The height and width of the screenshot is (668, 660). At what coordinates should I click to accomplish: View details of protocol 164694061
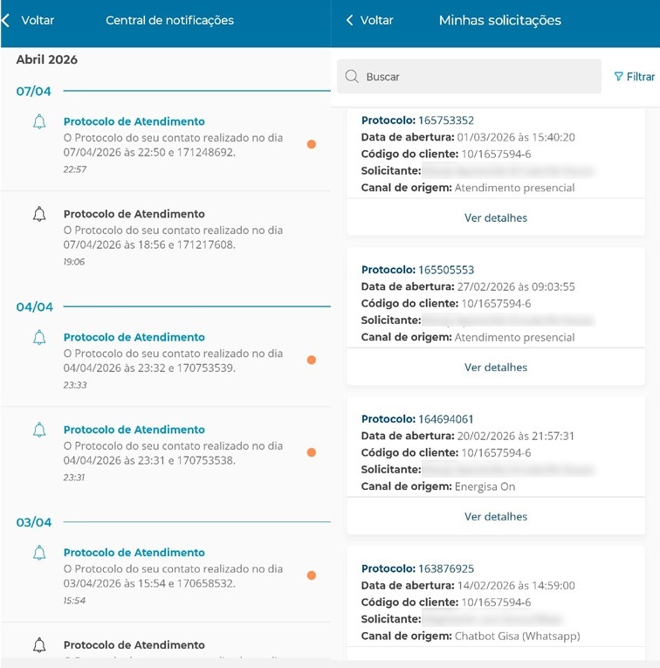[x=495, y=517]
